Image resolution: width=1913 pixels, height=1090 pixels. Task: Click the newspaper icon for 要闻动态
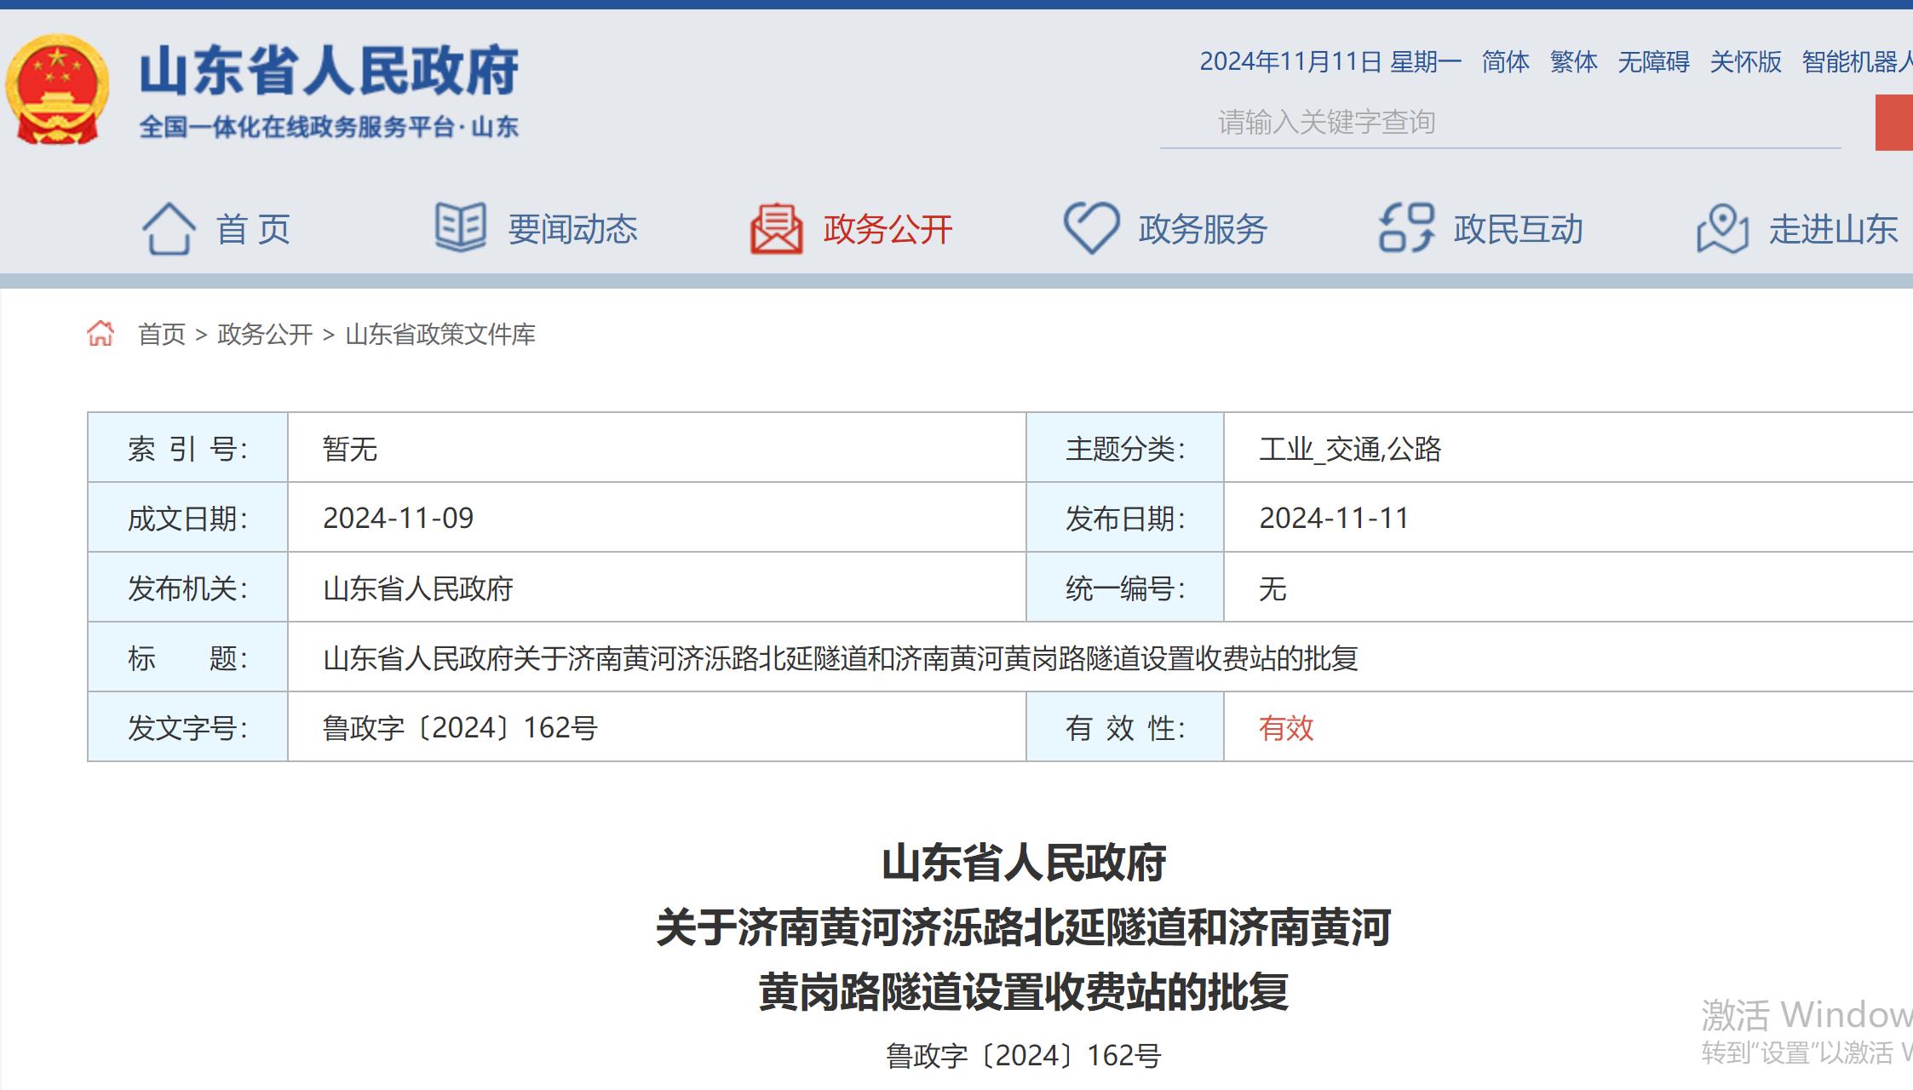tap(461, 227)
